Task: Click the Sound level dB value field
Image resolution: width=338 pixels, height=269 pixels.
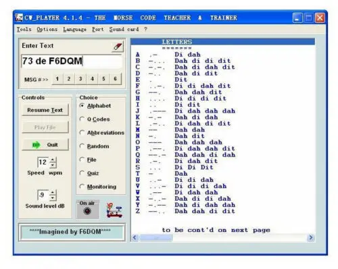Action: click(x=43, y=195)
